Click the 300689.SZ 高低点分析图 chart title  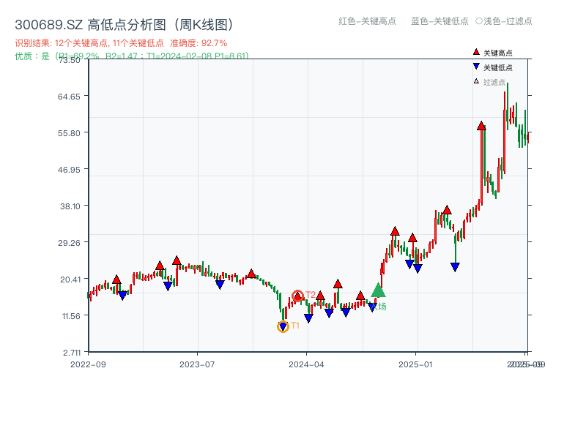[124, 25]
